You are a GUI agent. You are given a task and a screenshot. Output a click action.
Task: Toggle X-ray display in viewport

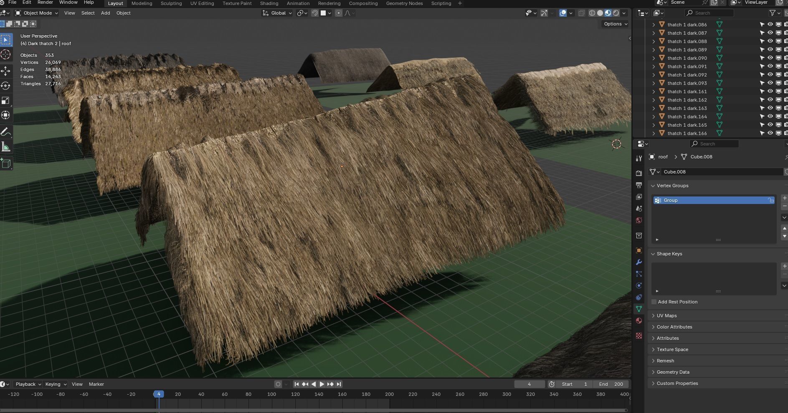point(581,13)
